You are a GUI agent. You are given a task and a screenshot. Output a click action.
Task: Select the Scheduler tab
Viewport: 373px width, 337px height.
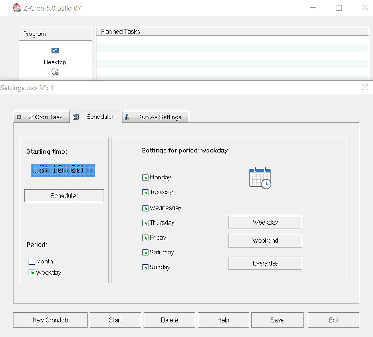(x=96, y=117)
